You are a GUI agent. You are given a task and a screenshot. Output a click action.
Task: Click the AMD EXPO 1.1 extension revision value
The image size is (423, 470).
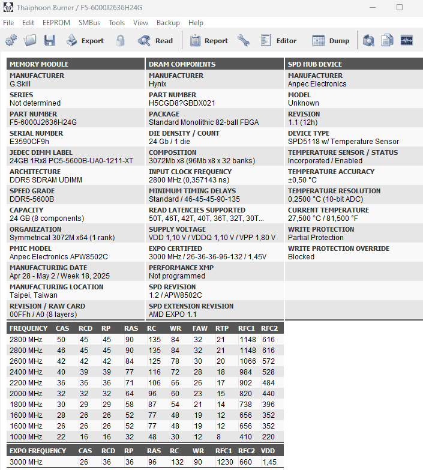173,314
